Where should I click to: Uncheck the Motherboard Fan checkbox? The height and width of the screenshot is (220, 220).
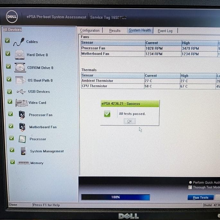(11, 126)
